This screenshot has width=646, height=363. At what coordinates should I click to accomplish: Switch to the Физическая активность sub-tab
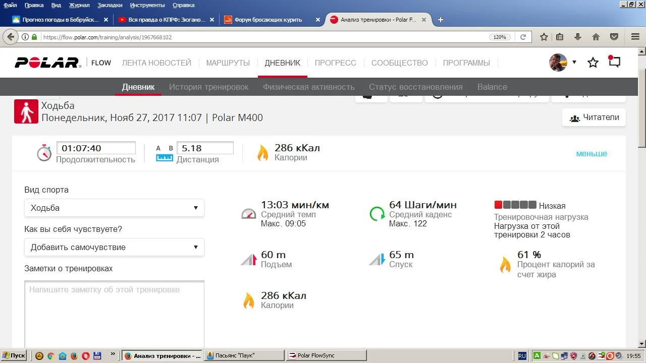tap(309, 87)
